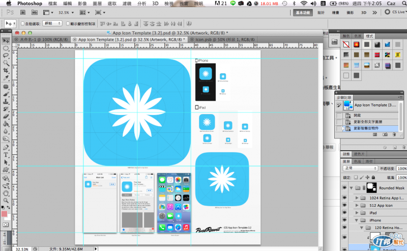Viewport: 407px width, 251px height.
Task: Select the 基本功能 workspace button
Action: tap(303, 12)
